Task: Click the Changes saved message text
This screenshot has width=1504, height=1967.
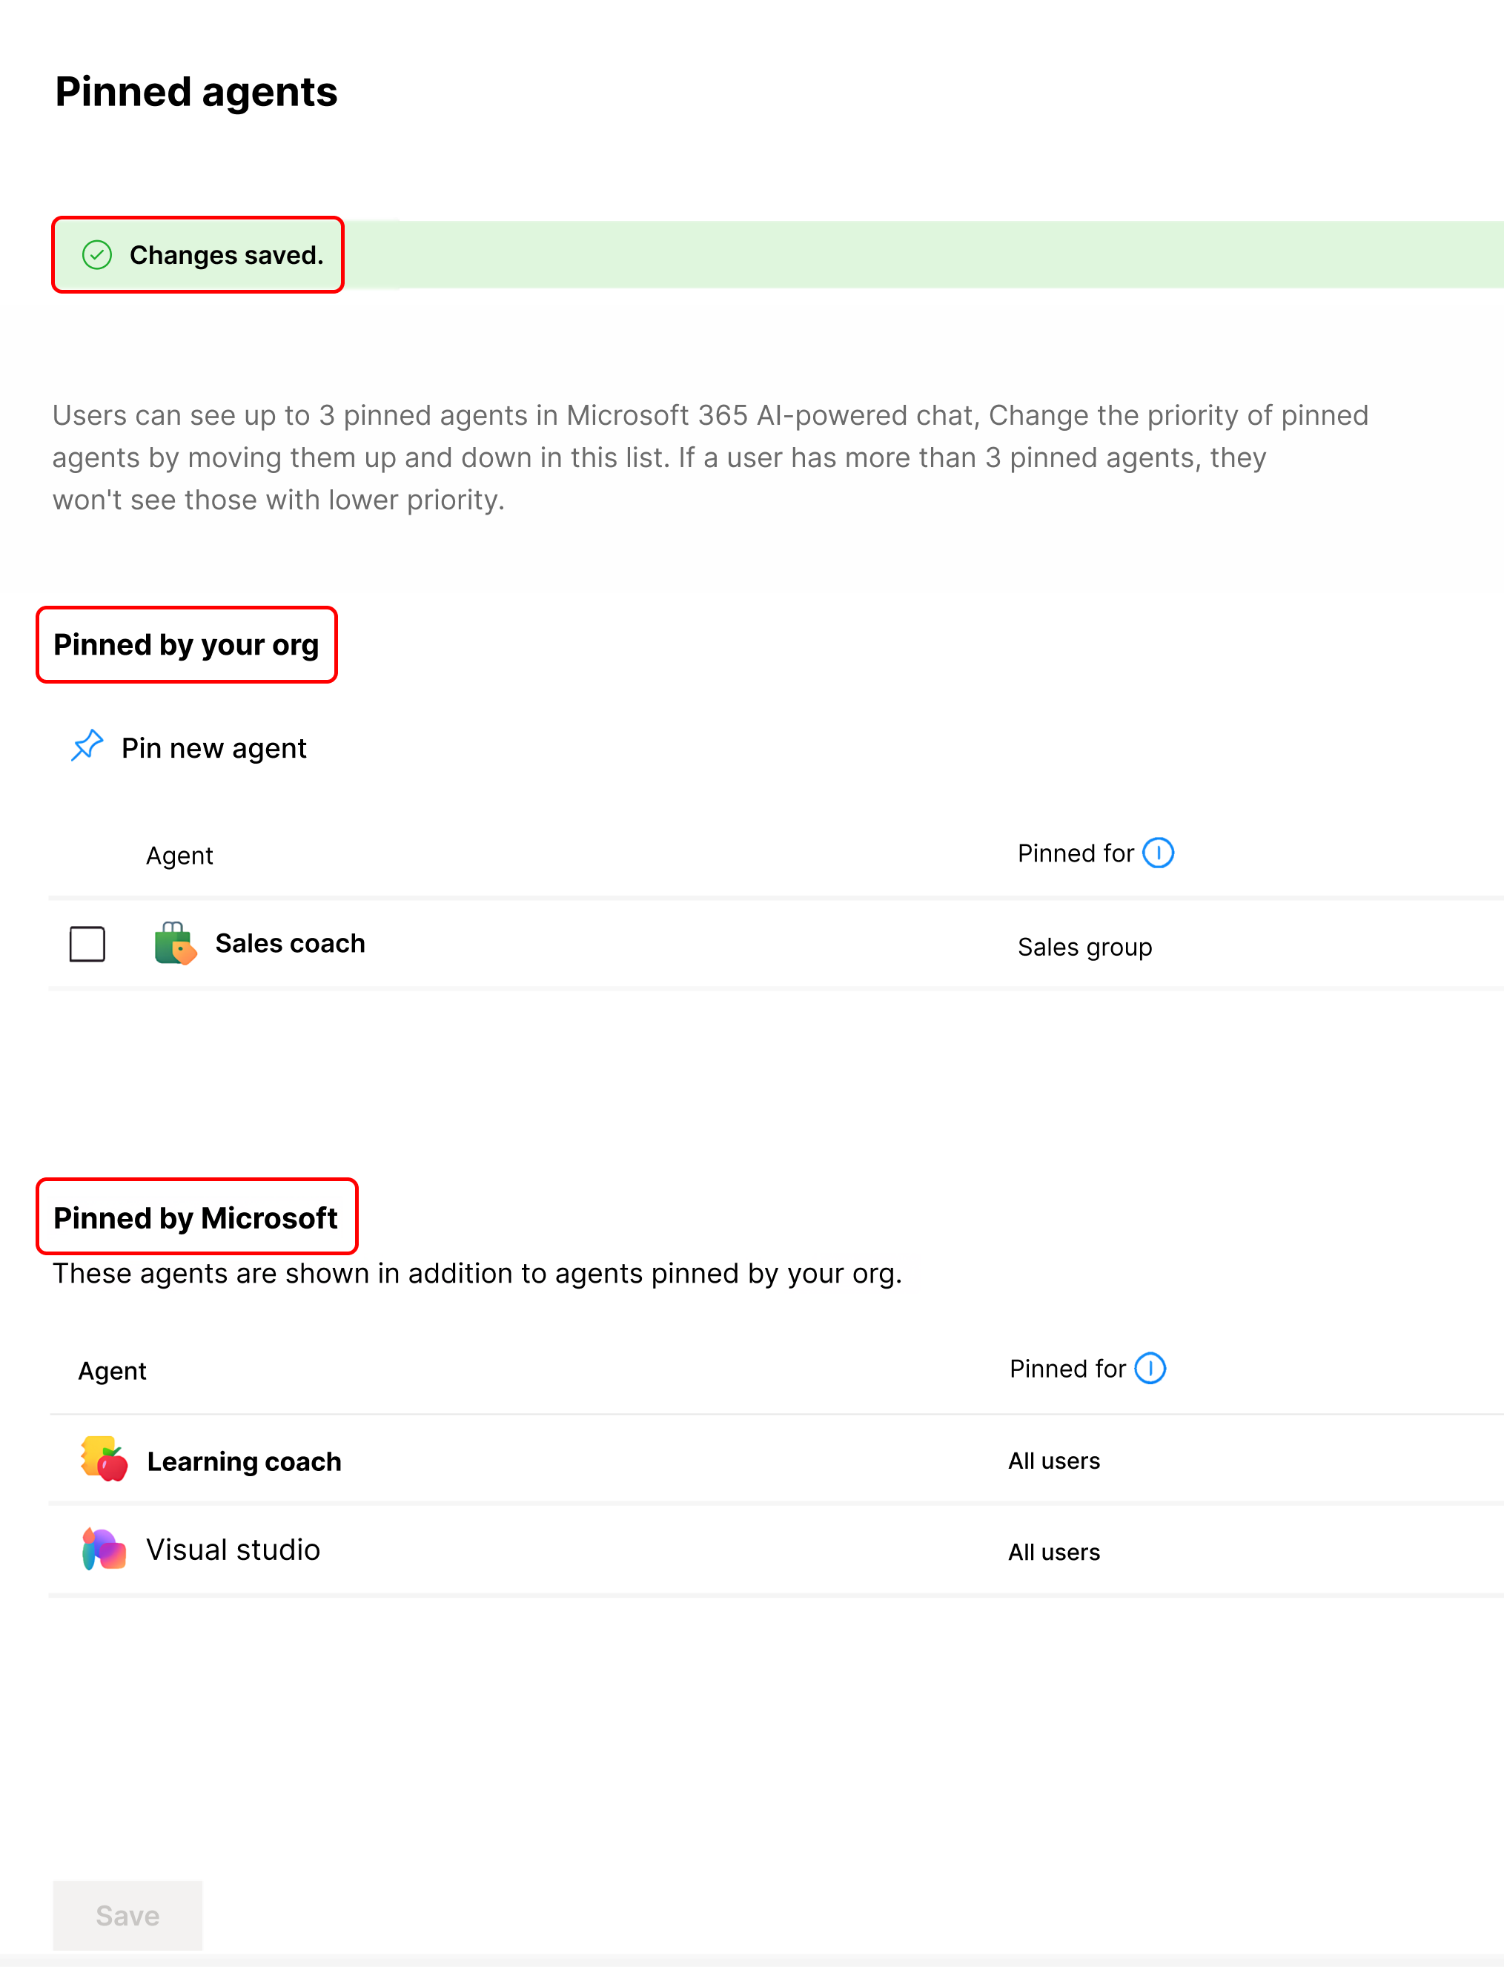Action: [x=227, y=255]
